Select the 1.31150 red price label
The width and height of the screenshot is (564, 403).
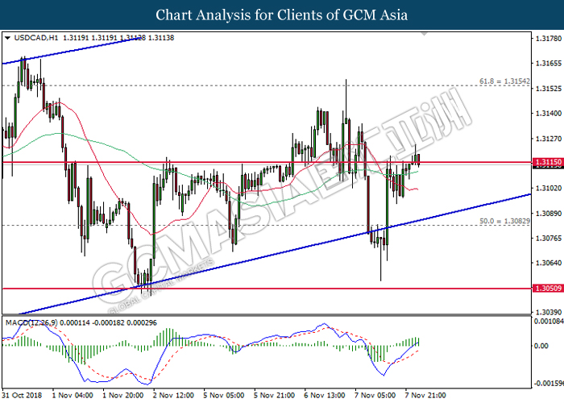[548, 162]
